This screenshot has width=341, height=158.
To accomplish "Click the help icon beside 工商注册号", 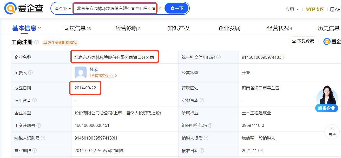I will click(39, 126).
